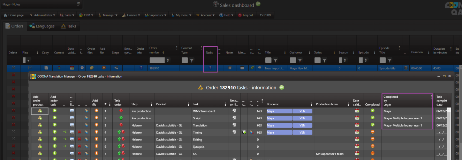Viewport: 462px width, 160px height.
Task: Click Tasks info icon for order 182910
Action: pos(210,68)
